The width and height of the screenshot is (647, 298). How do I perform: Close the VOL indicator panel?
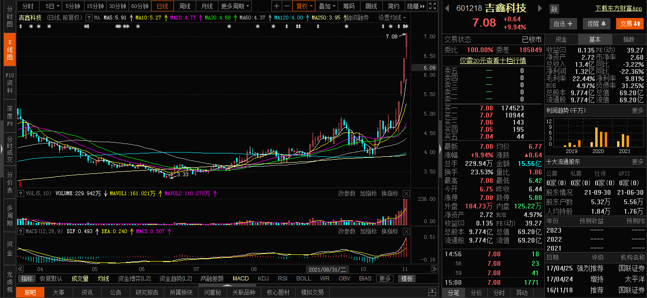point(406,194)
